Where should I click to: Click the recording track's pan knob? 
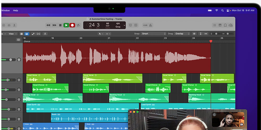pos(19,60)
